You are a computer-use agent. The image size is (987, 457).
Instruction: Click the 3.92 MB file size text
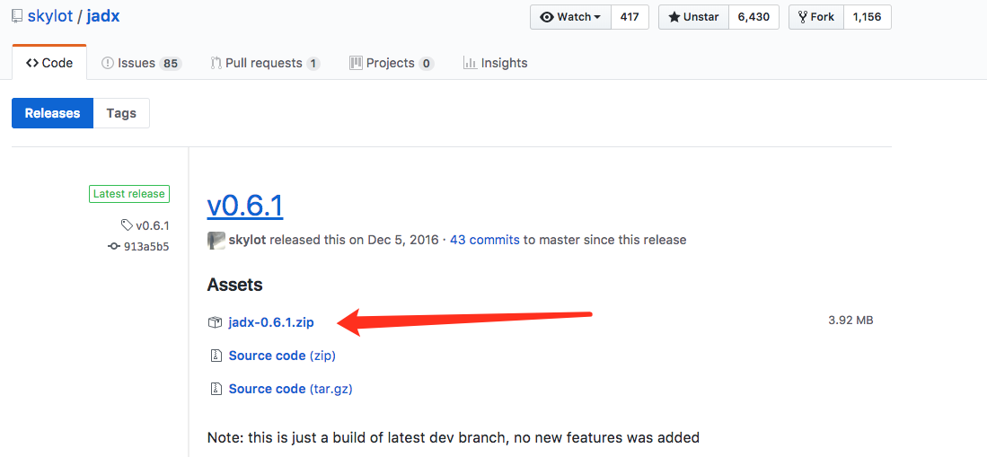coord(850,321)
